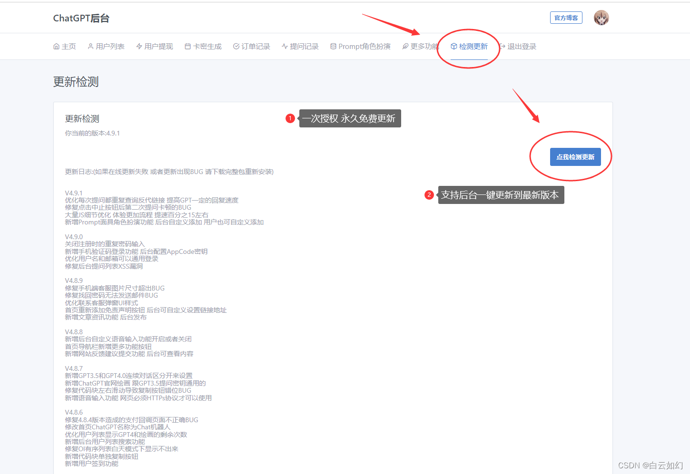The height and width of the screenshot is (474, 690).
Task: Click the logout icon beside 退出登录
Action: [x=503, y=47]
